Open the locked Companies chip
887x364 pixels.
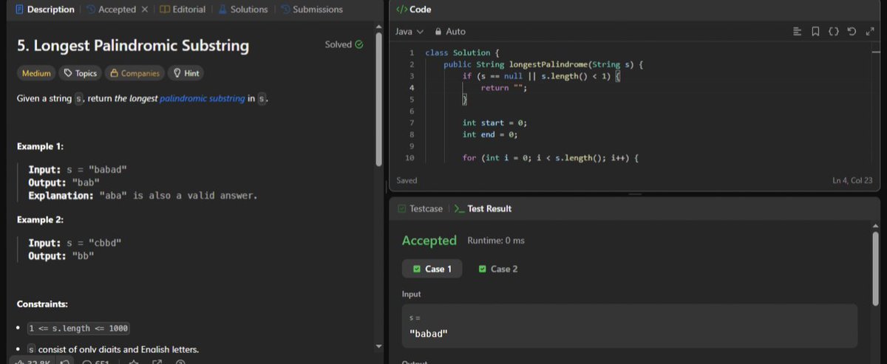(135, 73)
